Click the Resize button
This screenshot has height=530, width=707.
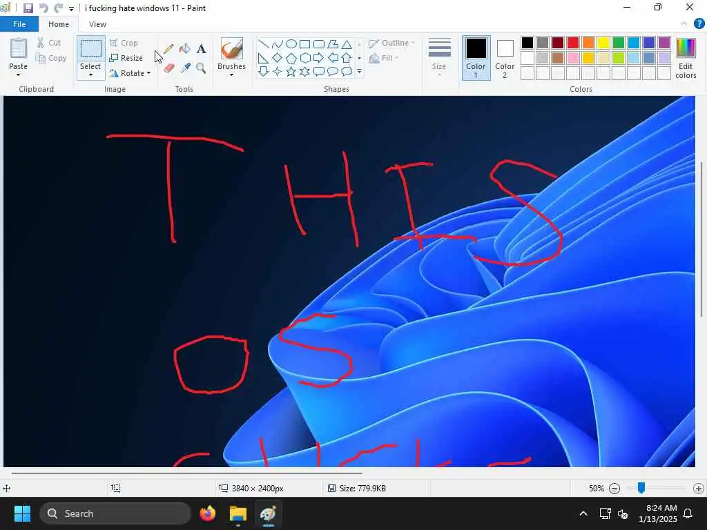pos(126,58)
